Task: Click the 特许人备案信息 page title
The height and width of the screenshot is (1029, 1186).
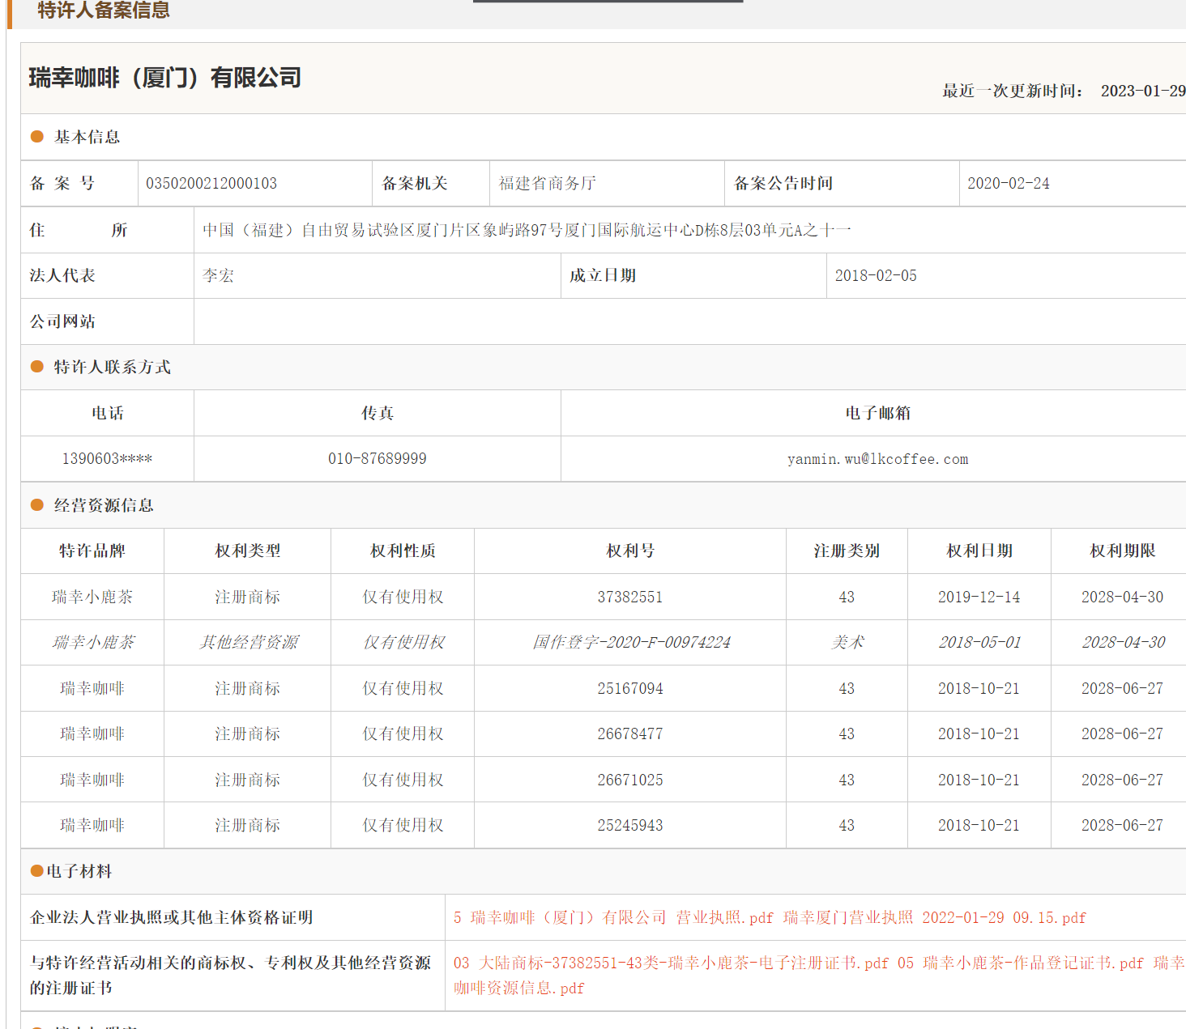Action: [x=104, y=11]
